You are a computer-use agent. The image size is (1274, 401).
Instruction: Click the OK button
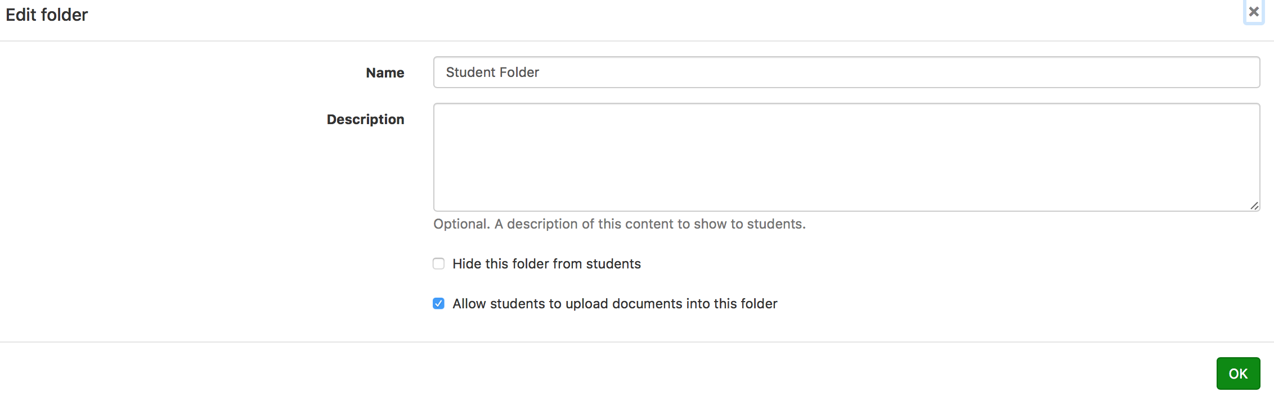pos(1238,373)
